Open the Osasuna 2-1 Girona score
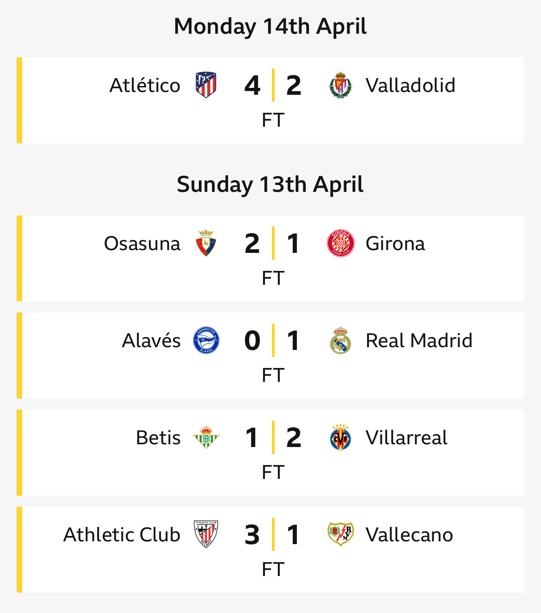 pos(273,243)
